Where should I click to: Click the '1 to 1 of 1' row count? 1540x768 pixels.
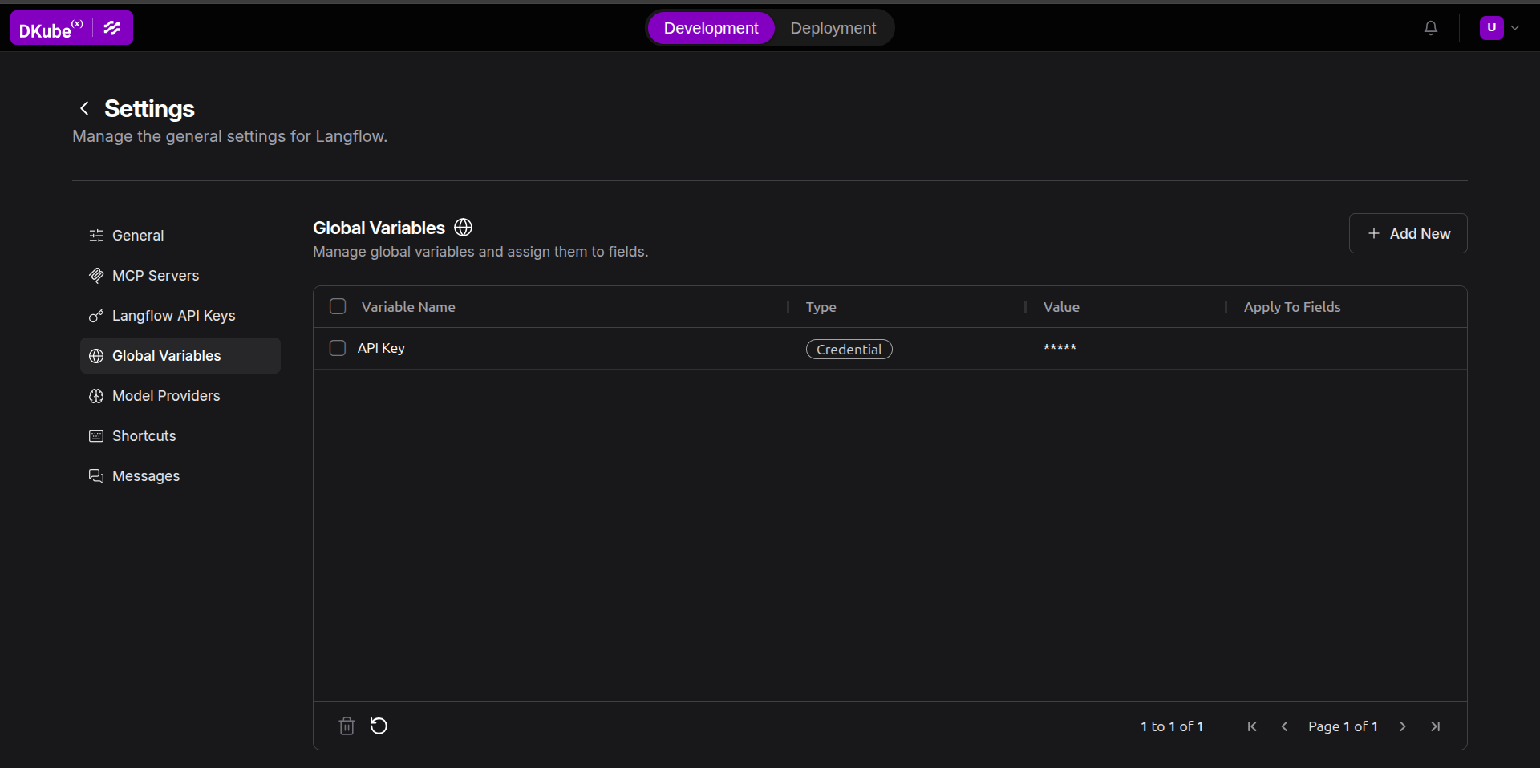[1172, 726]
